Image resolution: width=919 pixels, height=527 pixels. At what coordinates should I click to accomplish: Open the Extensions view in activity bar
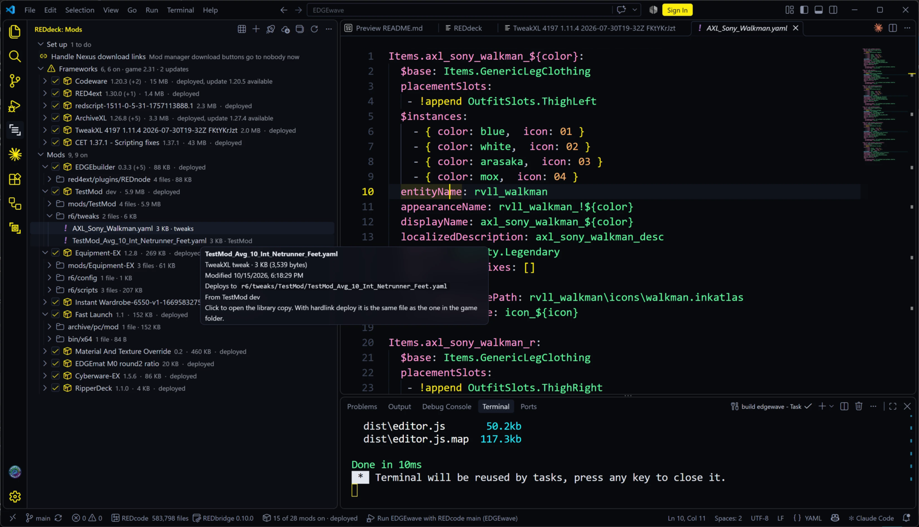(15, 179)
